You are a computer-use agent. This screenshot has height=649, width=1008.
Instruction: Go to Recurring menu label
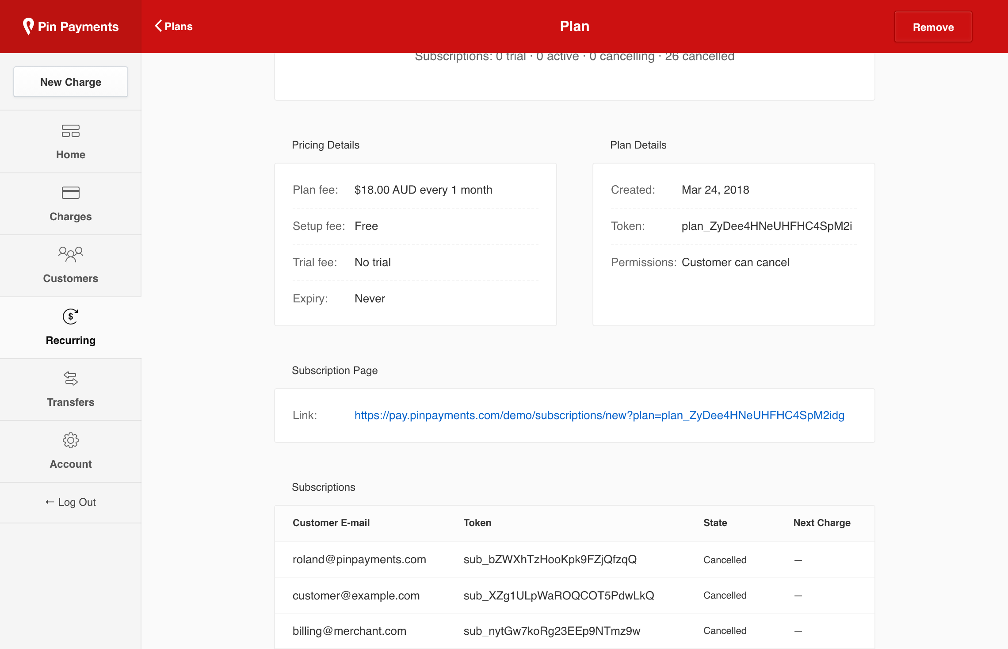71,340
